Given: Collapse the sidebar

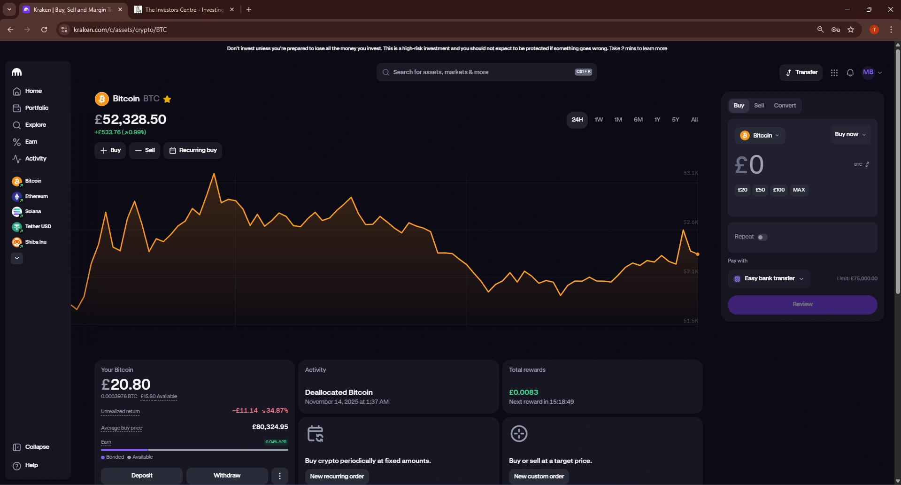Looking at the screenshot, I should coord(31,447).
